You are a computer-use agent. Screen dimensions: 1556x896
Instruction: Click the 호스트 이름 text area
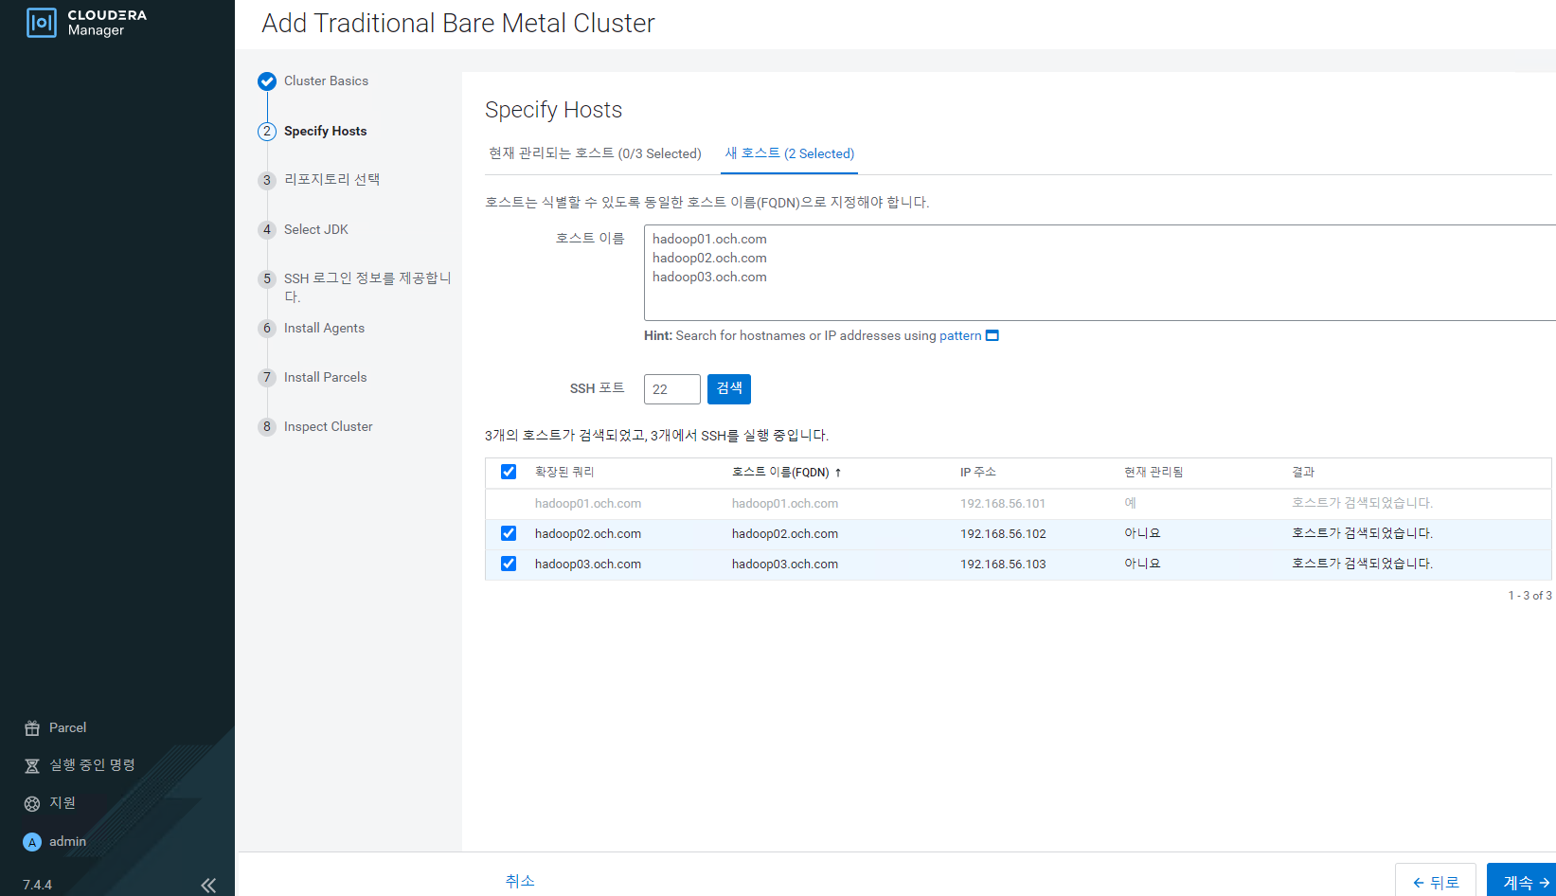1100,273
